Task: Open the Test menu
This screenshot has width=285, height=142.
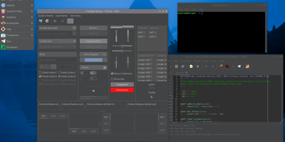Action: point(75,16)
